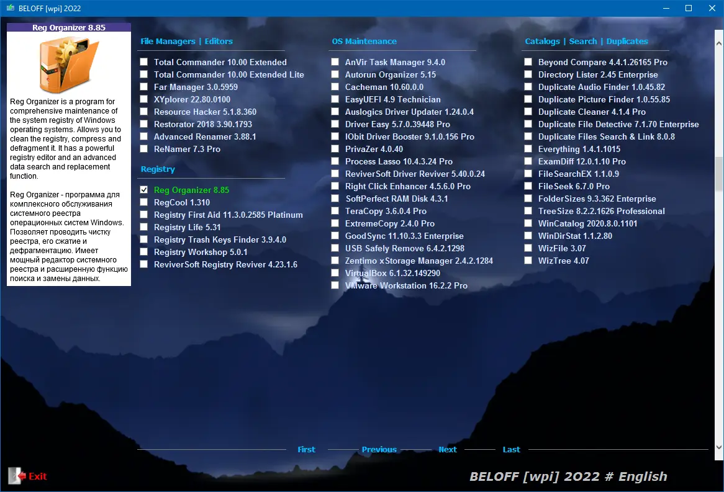Click the WizTree 4.07 label

click(x=563, y=261)
